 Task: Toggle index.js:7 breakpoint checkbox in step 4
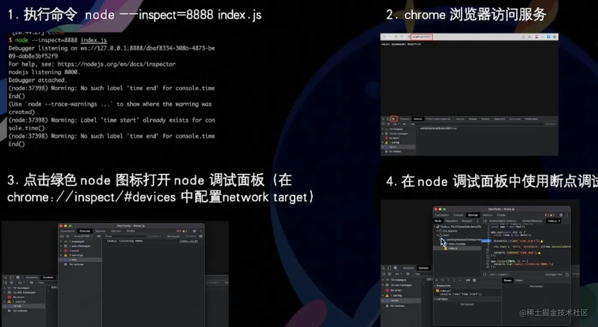(x=437, y=291)
